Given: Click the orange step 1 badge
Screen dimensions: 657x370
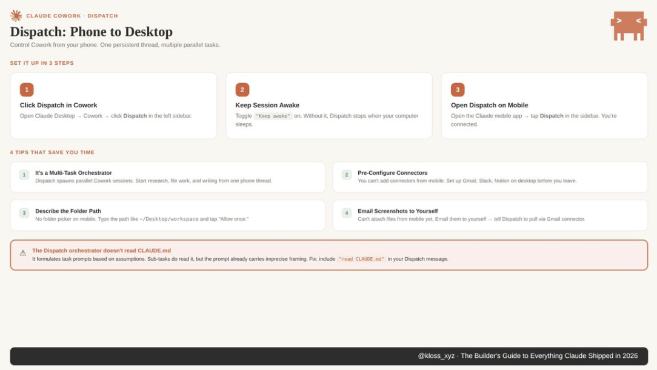Looking at the screenshot, I should click(27, 90).
